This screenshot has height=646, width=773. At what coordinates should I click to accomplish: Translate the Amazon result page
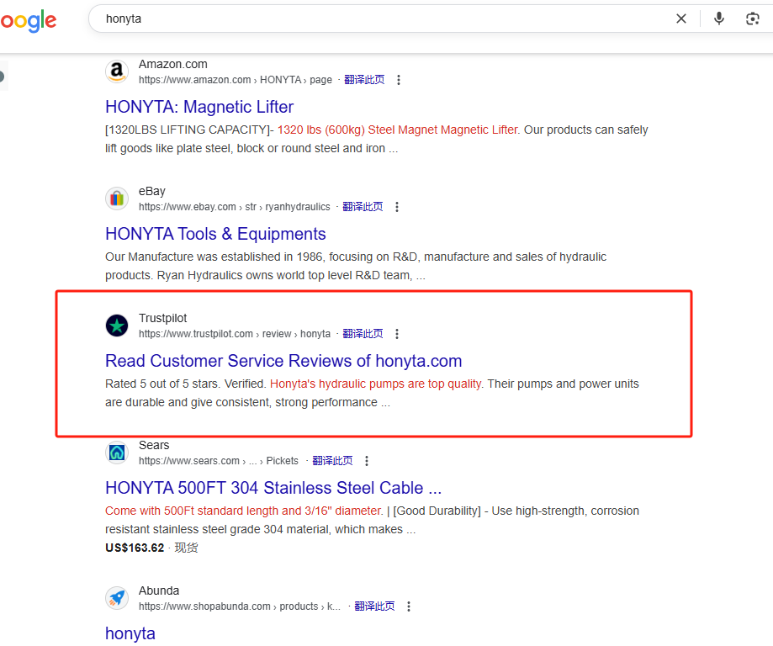tap(364, 80)
